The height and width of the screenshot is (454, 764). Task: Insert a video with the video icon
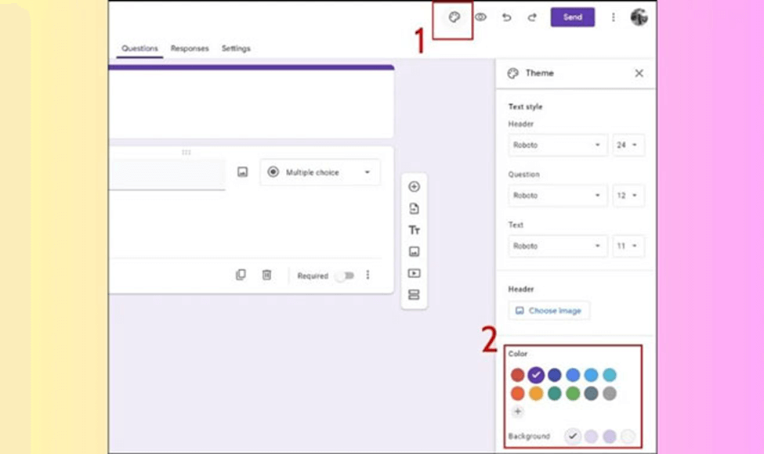click(415, 273)
